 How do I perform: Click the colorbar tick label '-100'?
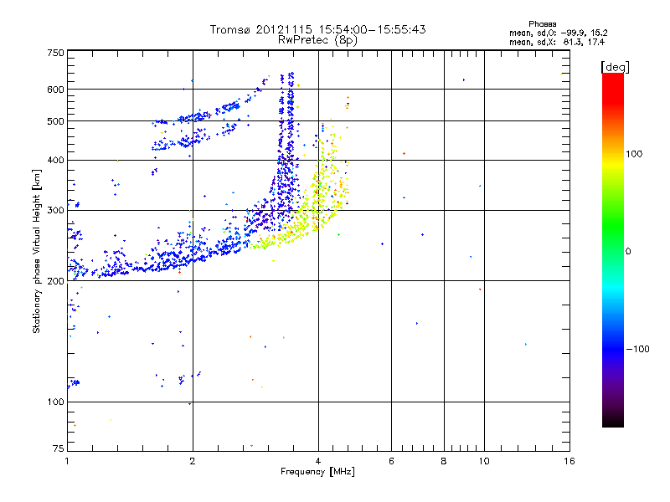[638, 349]
